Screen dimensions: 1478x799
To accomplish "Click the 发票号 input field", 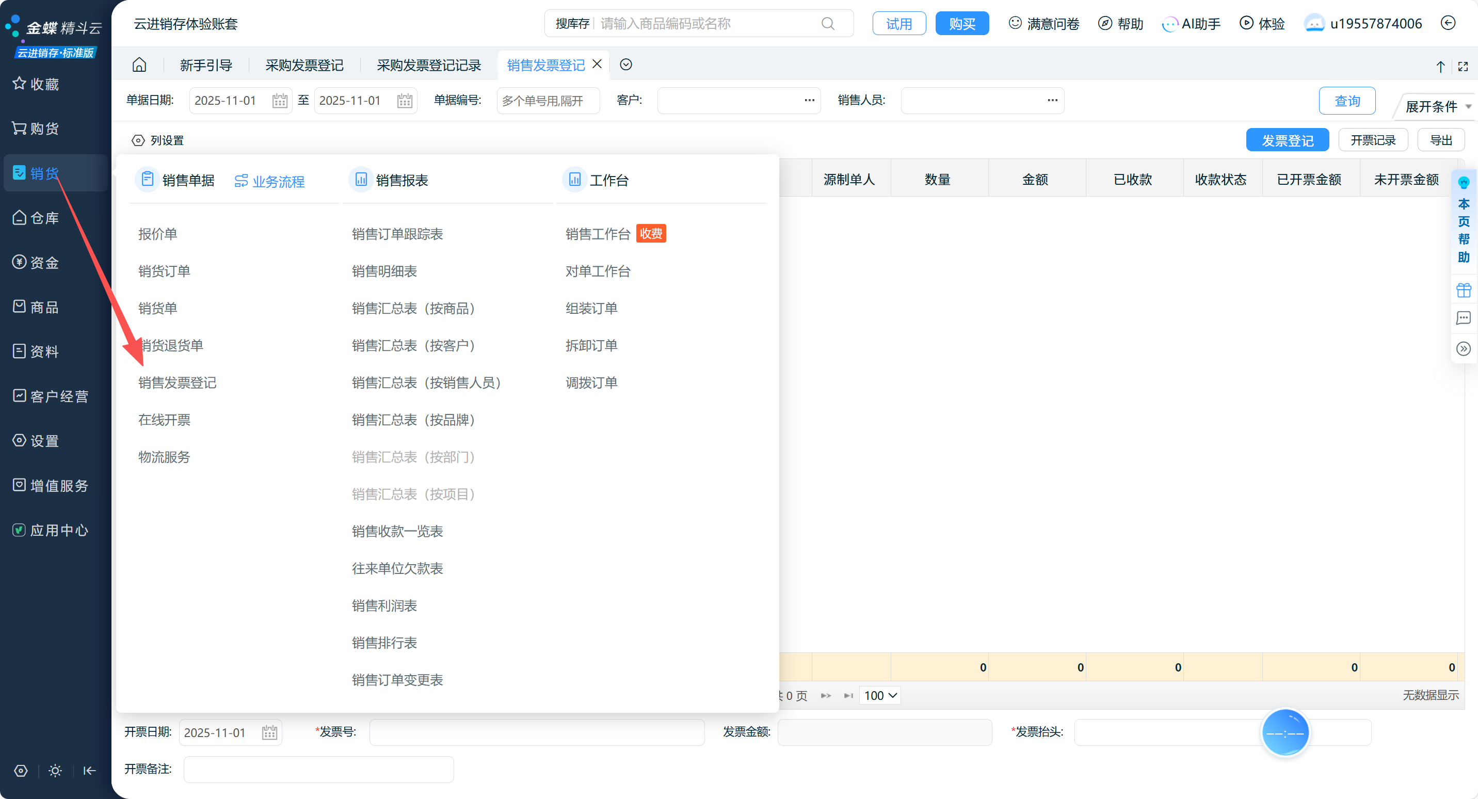I will click(x=537, y=732).
